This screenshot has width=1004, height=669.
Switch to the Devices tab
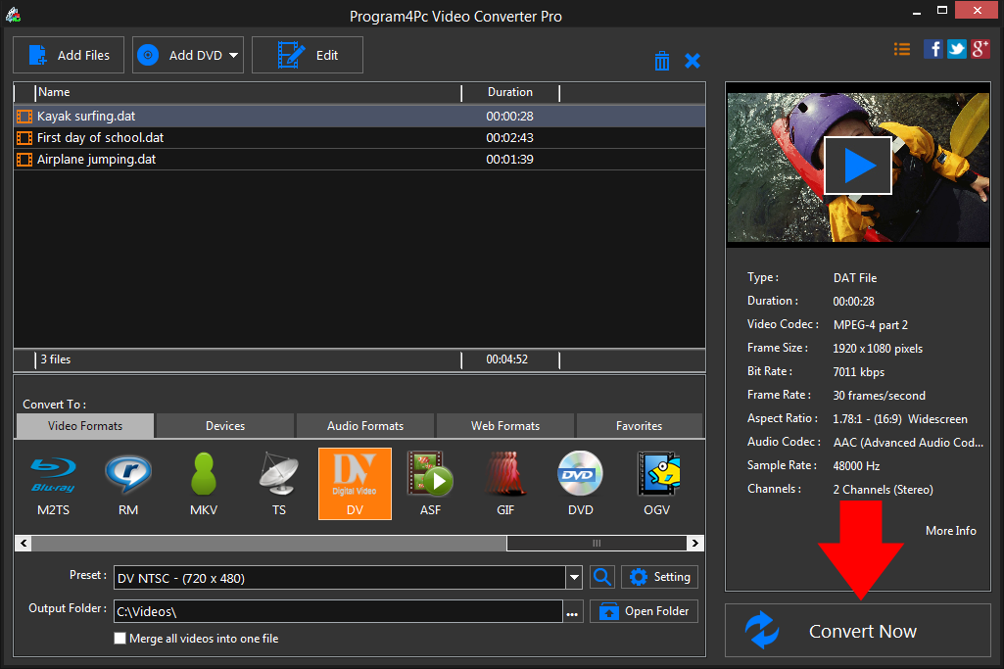[x=225, y=426]
